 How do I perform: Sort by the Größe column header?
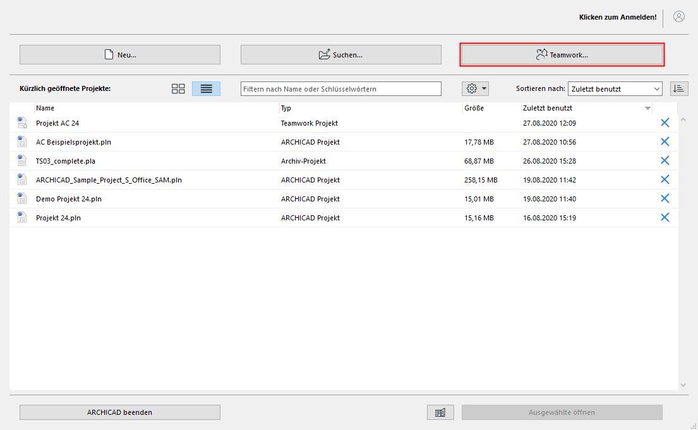click(x=474, y=108)
